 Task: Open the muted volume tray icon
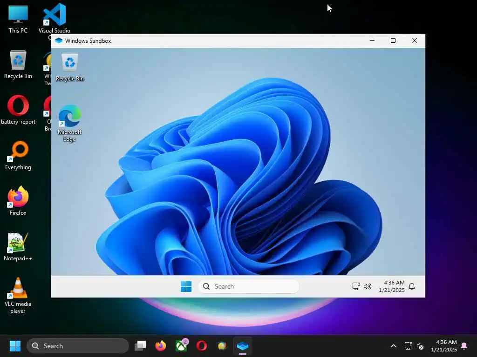[420, 346]
